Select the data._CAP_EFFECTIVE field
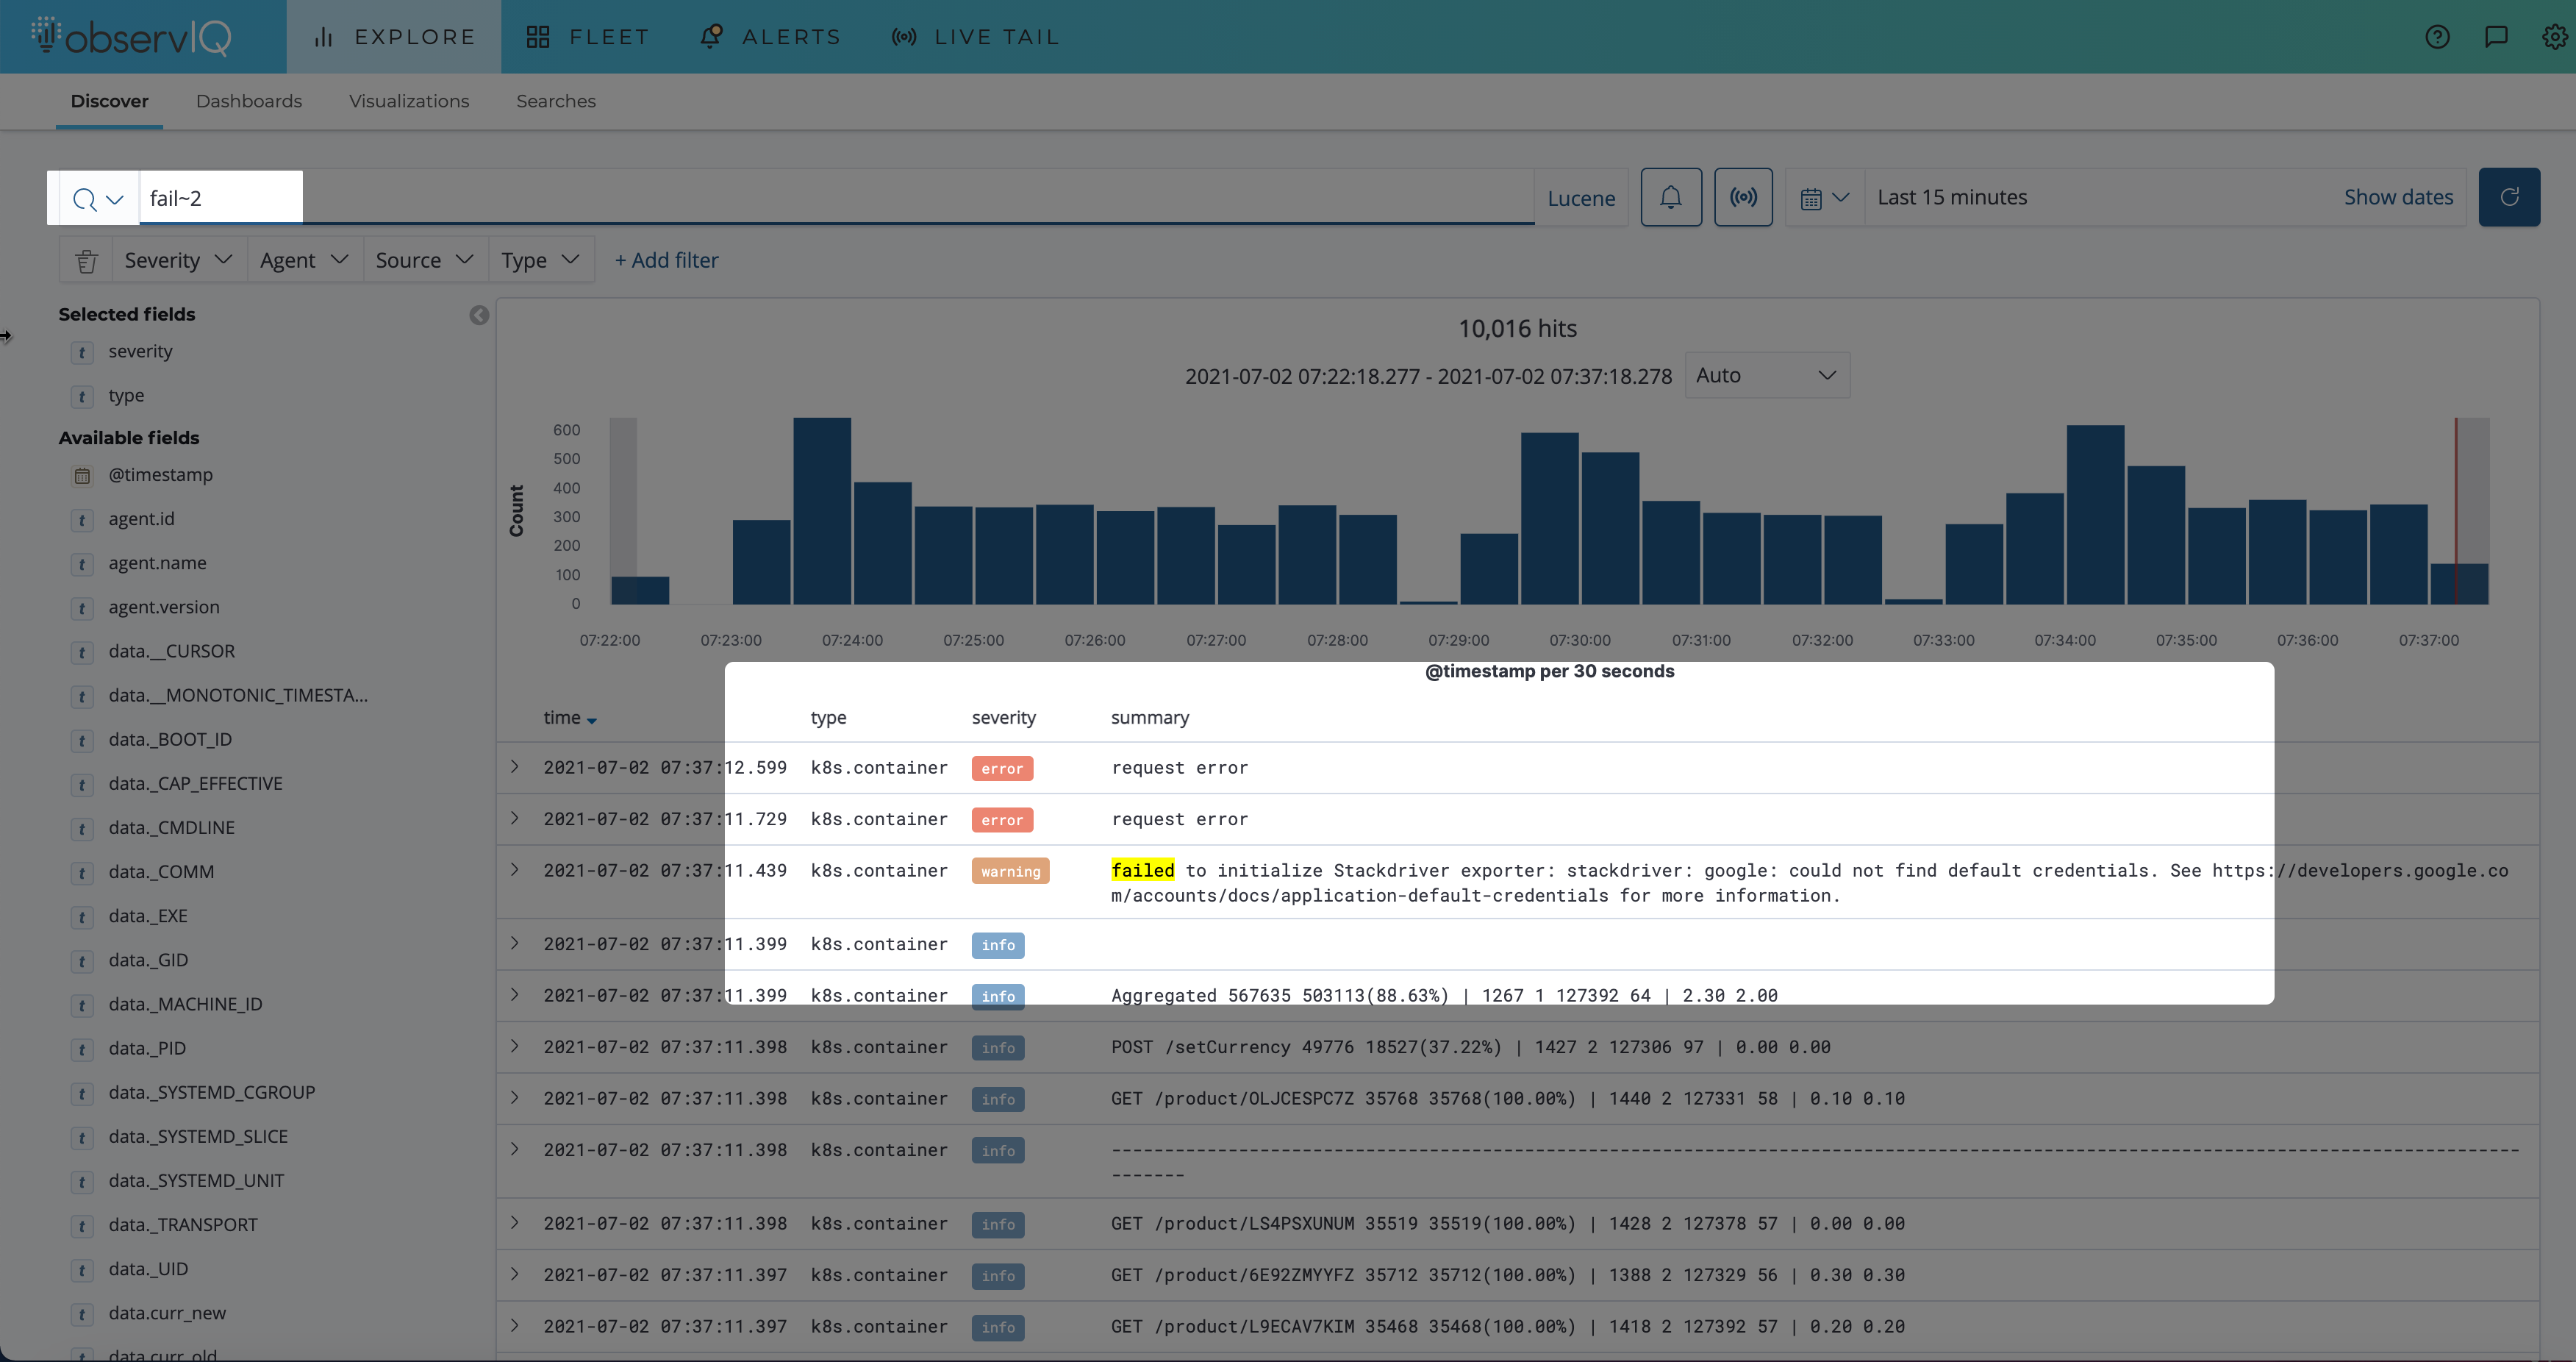 (x=196, y=784)
